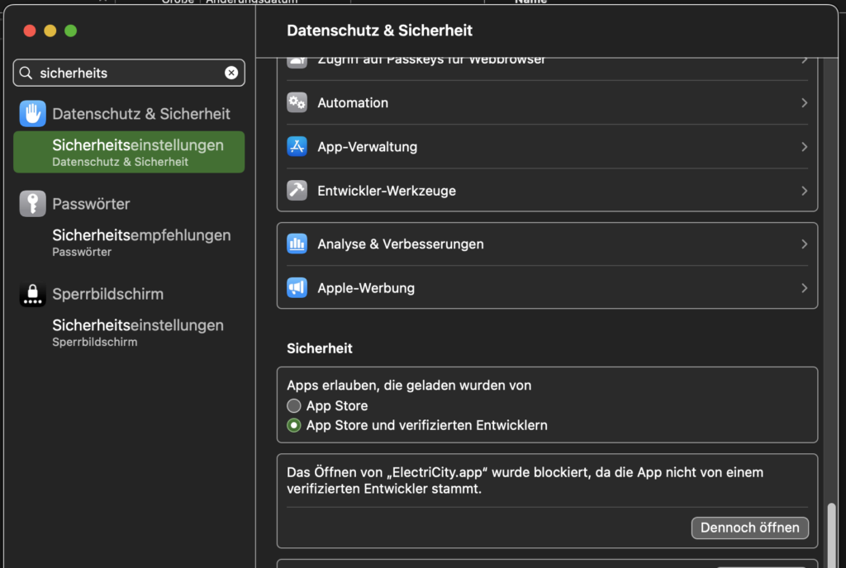
Task: Click the App-Verwaltung App Store icon
Action: coord(297,147)
